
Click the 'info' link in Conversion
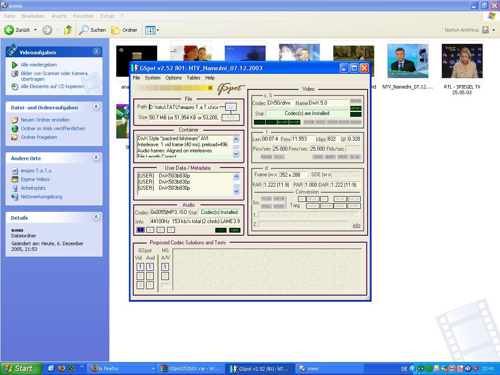pos(356,225)
